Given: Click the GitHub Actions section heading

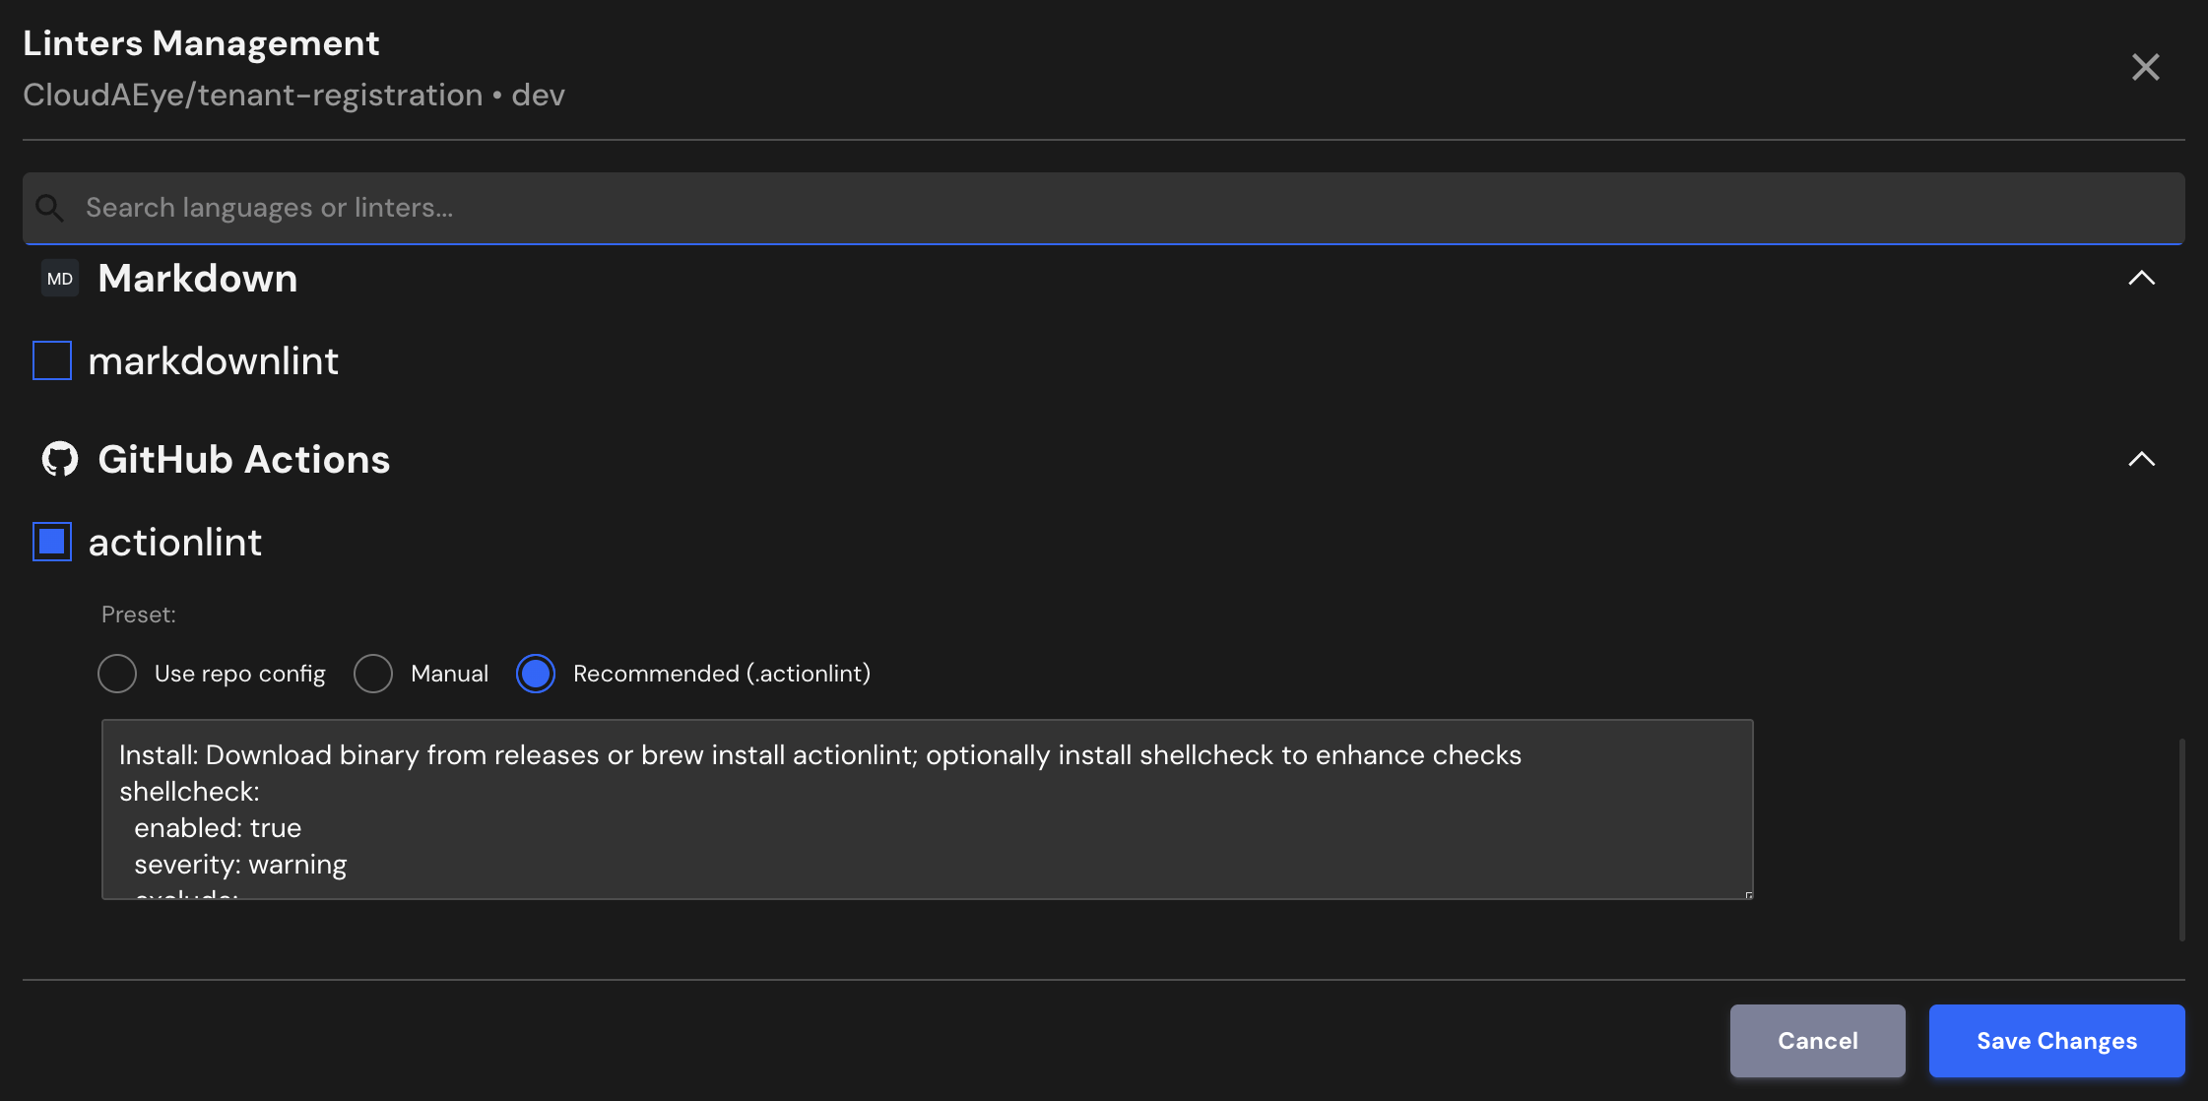Looking at the screenshot, I should 244,459.
